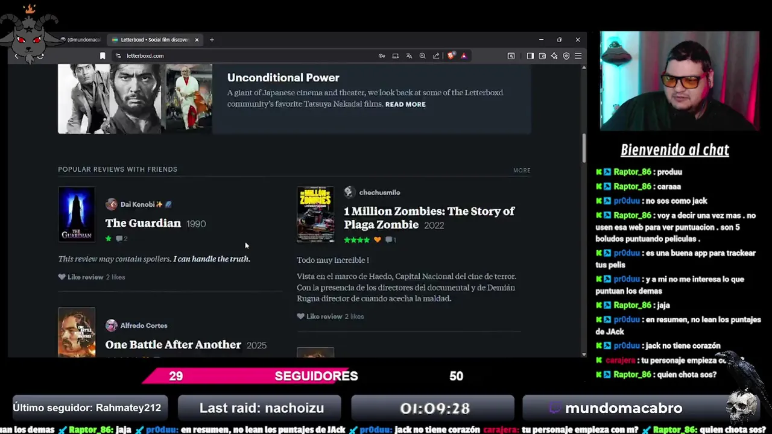Open the VPN shield icon
772x434 pixels.
coord(566,55)
